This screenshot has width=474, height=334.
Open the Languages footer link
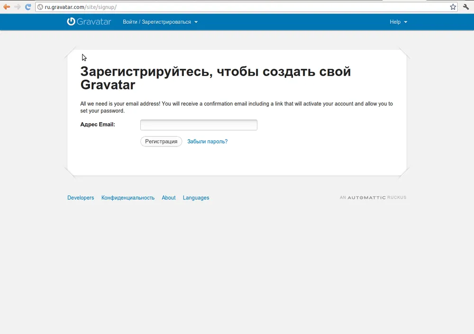tap(196, 198)
